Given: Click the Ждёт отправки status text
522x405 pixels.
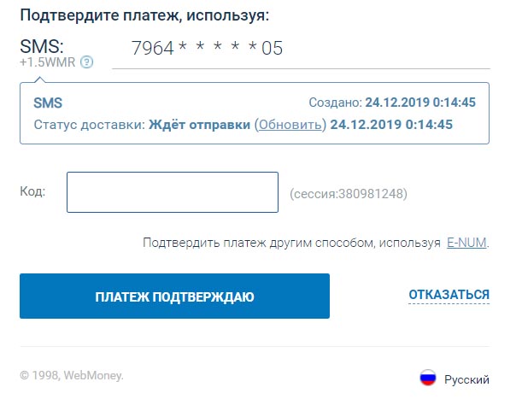Looking at the screenshot, I should [199, 124].
